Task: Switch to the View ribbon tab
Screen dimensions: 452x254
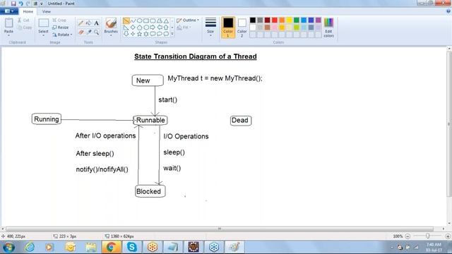Action: coord(47,11)
